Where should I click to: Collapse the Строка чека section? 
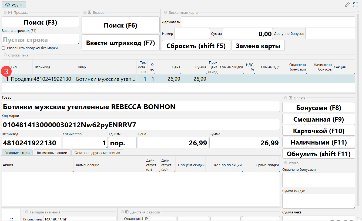5,55
